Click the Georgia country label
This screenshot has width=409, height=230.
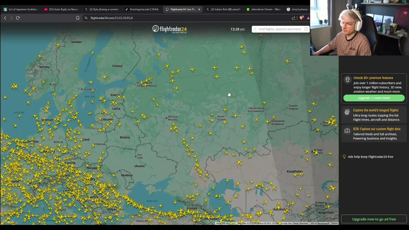pyautogui.click(x=192, y=208)
